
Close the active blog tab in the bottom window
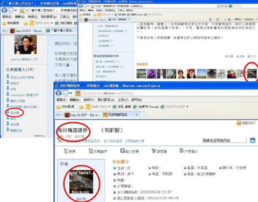coord(137,115)
